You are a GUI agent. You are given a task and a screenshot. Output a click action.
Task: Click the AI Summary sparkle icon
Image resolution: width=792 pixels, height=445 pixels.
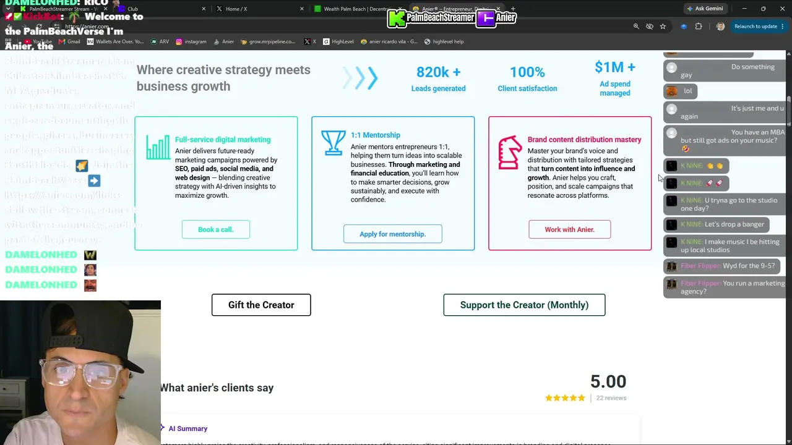[163, 428]
